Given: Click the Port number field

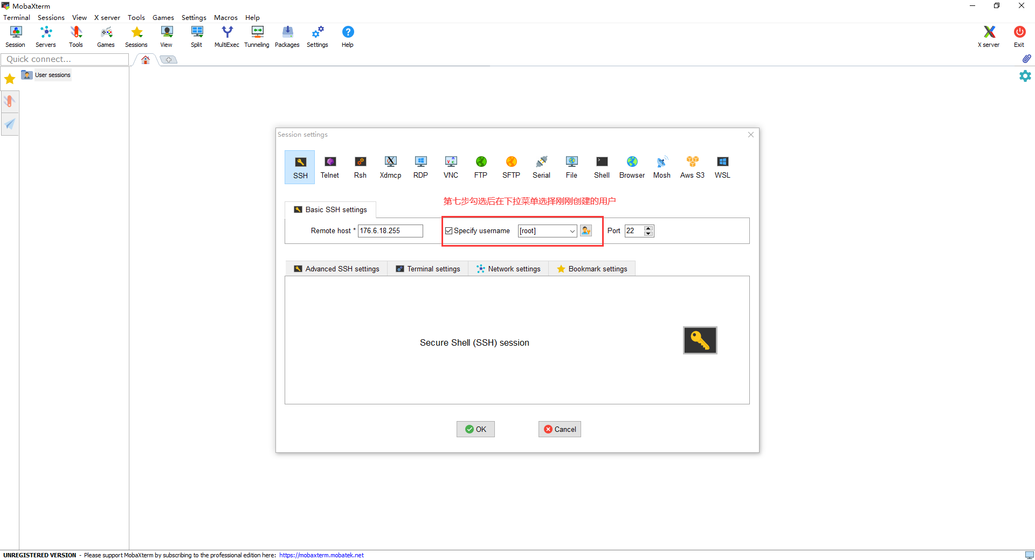Looking at the screenshot, I should pyautogui.click(x=634, y=231).
